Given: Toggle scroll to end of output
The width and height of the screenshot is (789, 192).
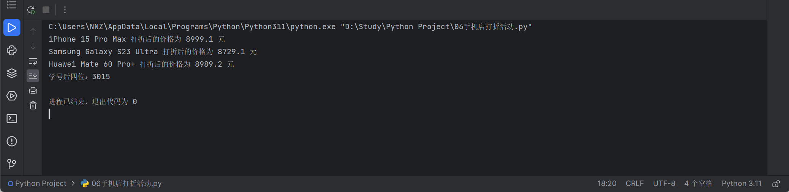Looking at the screenshot, I should [33, 76].
